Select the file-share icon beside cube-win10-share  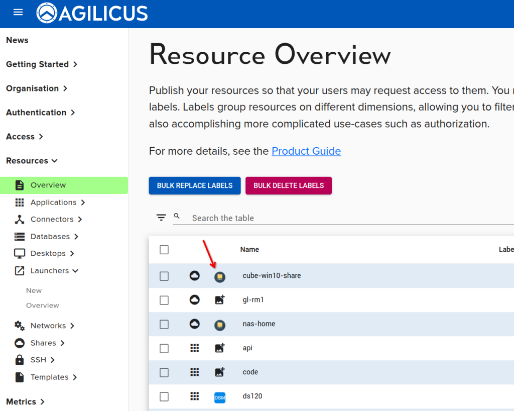pyautogui.click(x=219, y=276)
